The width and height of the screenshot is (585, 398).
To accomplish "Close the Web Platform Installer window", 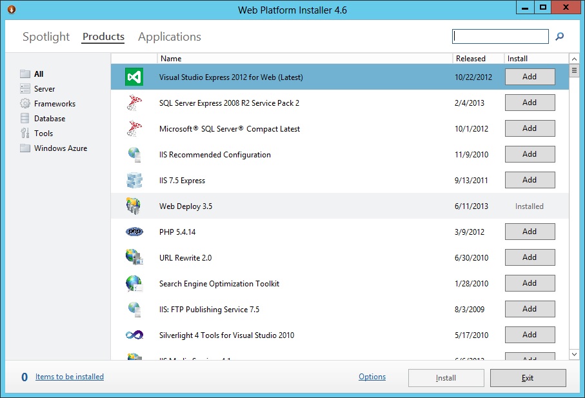I will tap(566, 8).
